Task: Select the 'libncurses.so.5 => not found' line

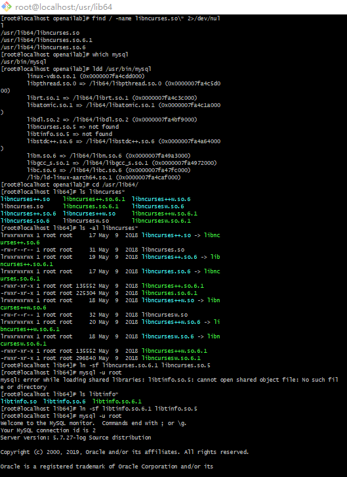Action: [73, 127]
